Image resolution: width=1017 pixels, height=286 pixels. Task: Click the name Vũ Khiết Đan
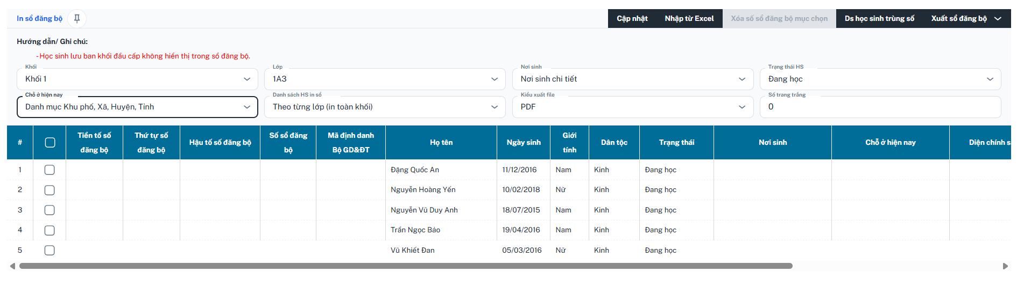[x=413, y=251]
